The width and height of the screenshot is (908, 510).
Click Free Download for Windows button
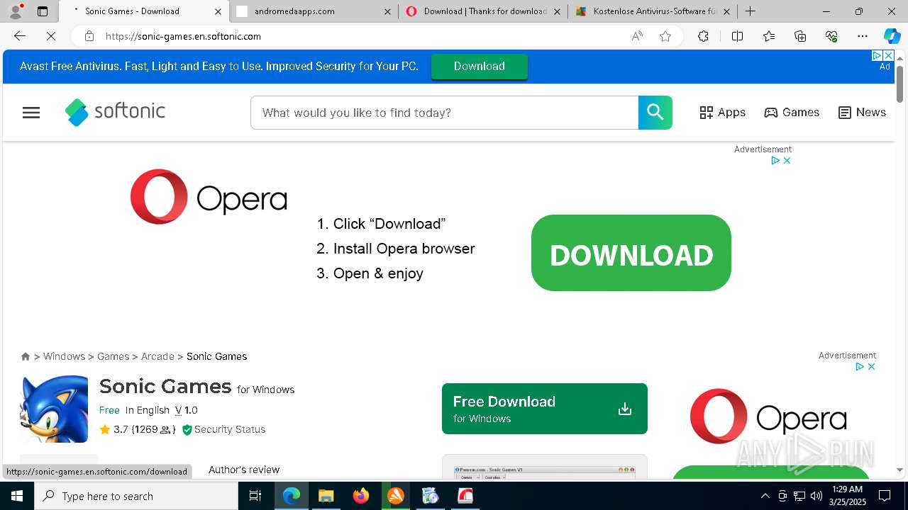pyautogui.click(x=545, y=409)
